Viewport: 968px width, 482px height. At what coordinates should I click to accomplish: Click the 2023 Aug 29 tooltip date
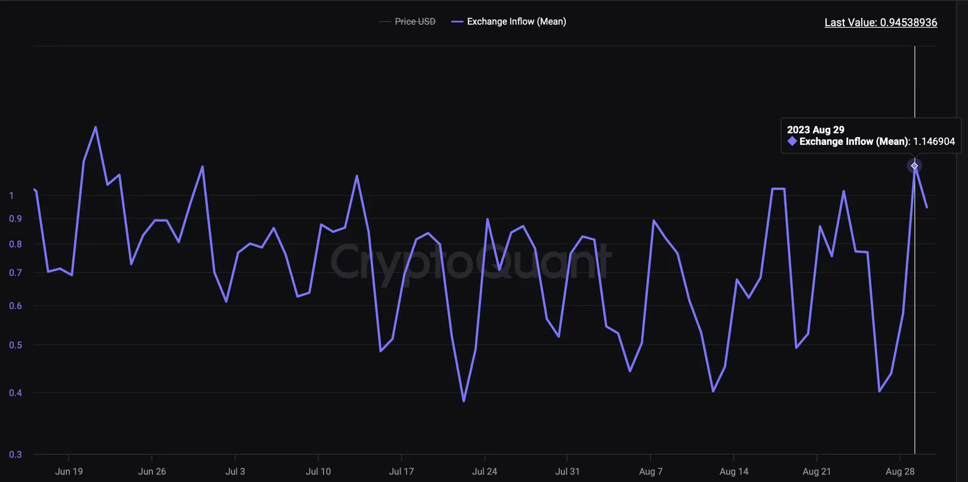coord(815,129)
